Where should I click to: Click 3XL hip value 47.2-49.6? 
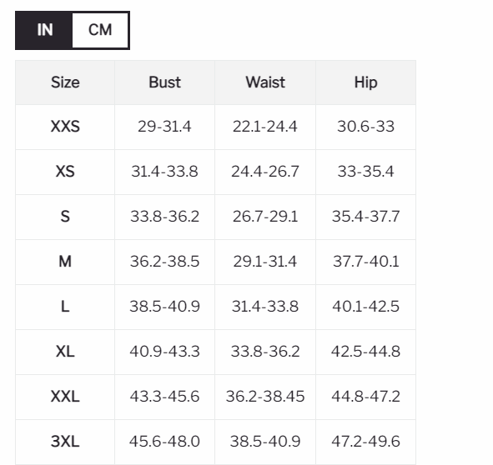coord(365,441)
